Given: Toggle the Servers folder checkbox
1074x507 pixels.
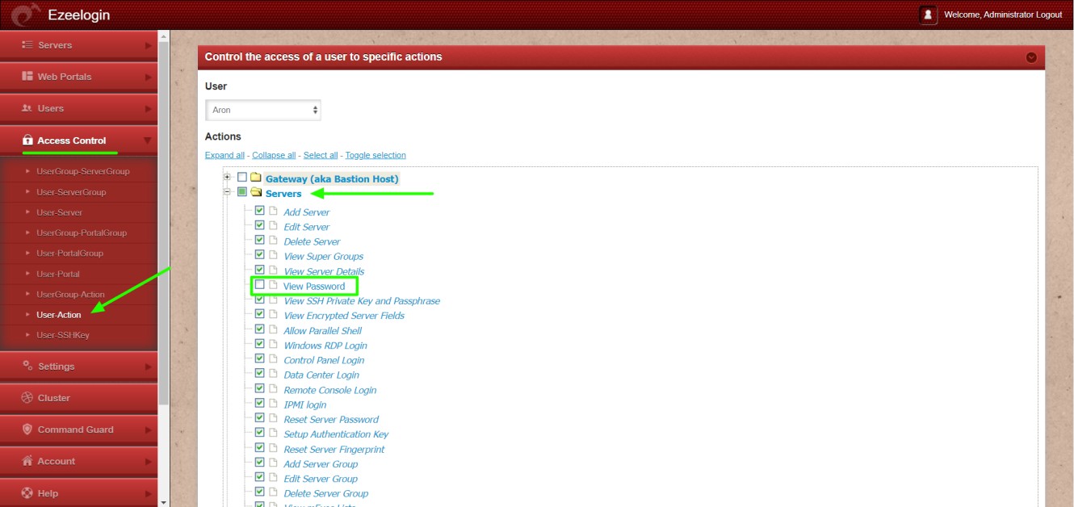Looking at the screenshot, I should 242,192.
